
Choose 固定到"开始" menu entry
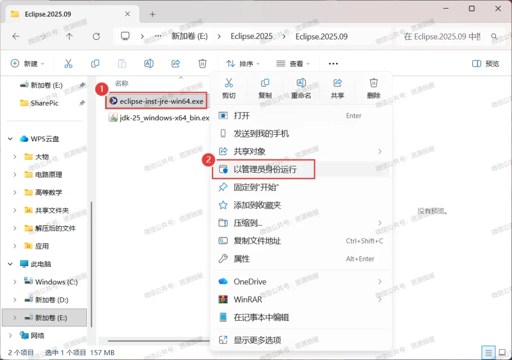[301, 187]
